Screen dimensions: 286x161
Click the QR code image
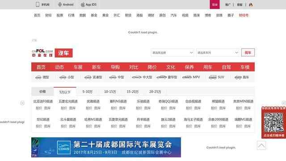274,123
